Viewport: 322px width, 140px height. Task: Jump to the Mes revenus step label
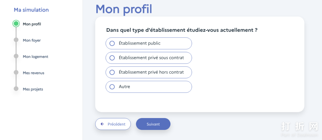click(33, 73)
